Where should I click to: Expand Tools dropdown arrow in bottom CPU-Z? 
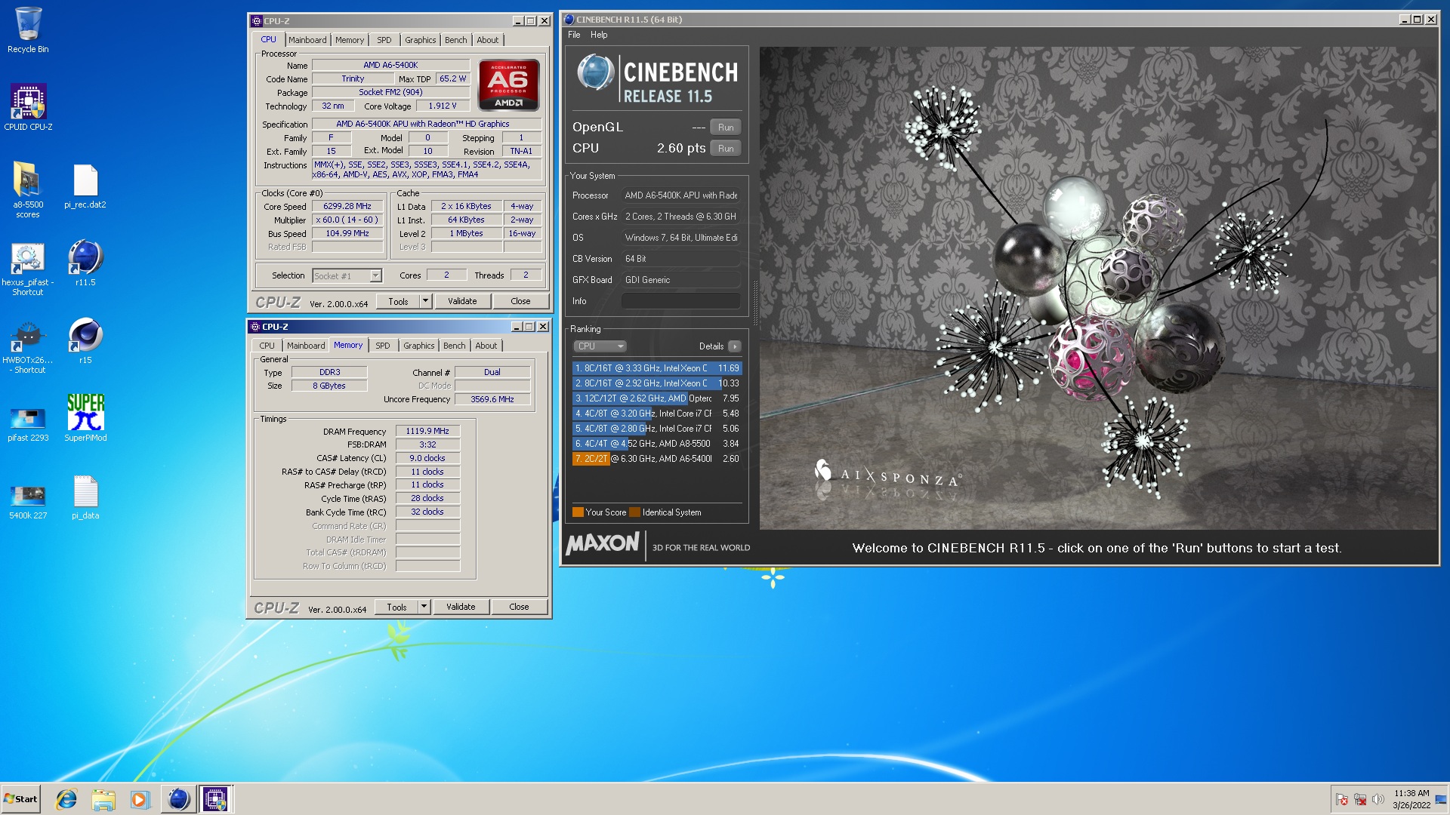(x=424, y=607)
